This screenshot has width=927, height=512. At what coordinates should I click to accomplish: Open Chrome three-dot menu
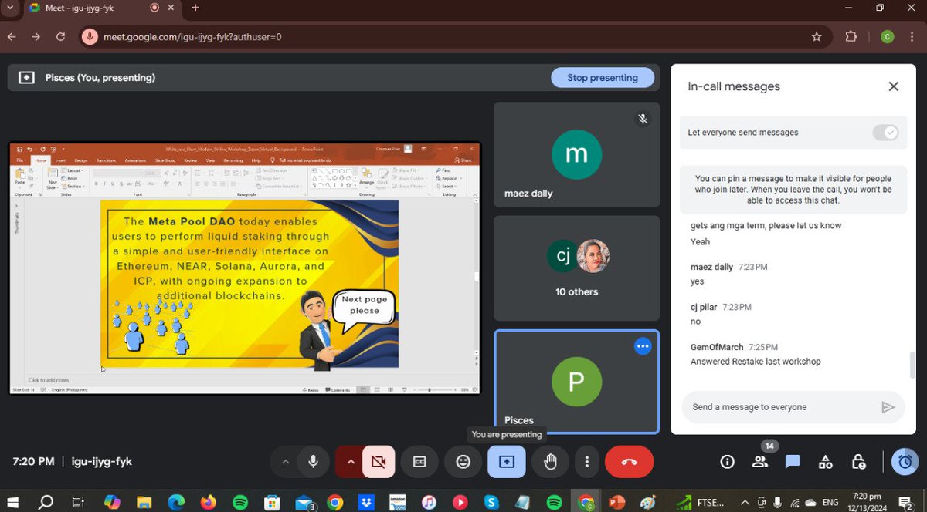(x=914, y=36)
